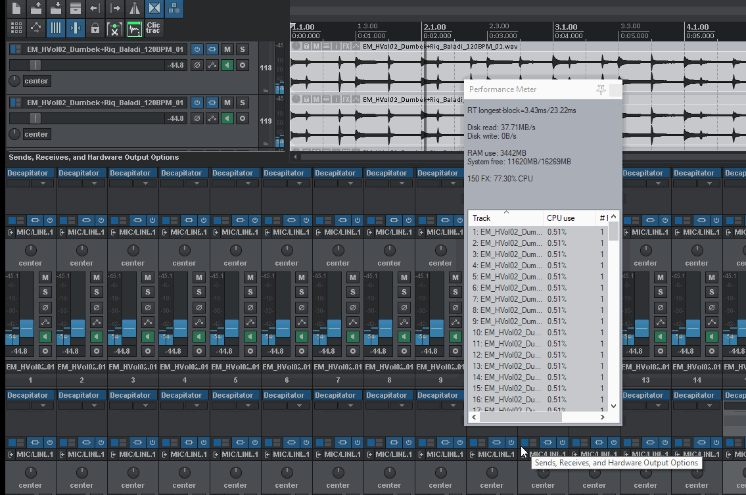Mute mixer strip 1

coord(45,277)
